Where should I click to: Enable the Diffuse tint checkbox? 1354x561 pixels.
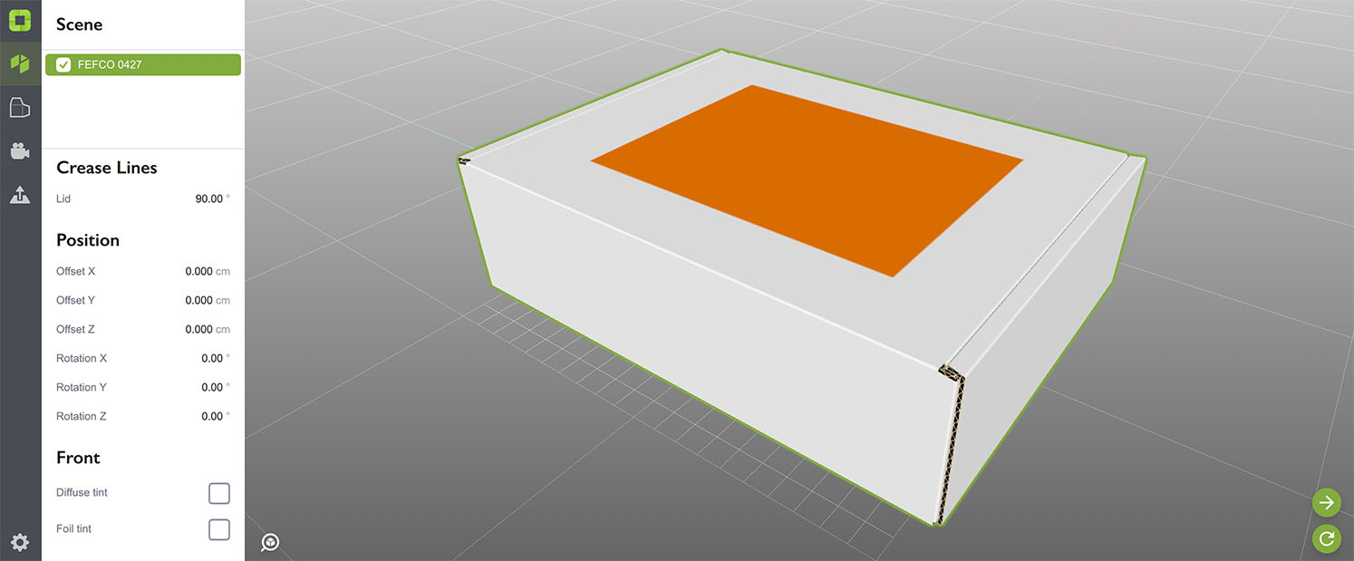(x=218, y=493)
